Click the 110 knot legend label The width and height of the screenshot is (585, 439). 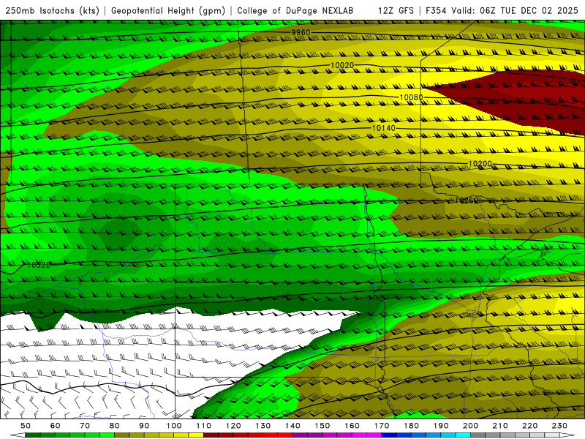point(204,426)
